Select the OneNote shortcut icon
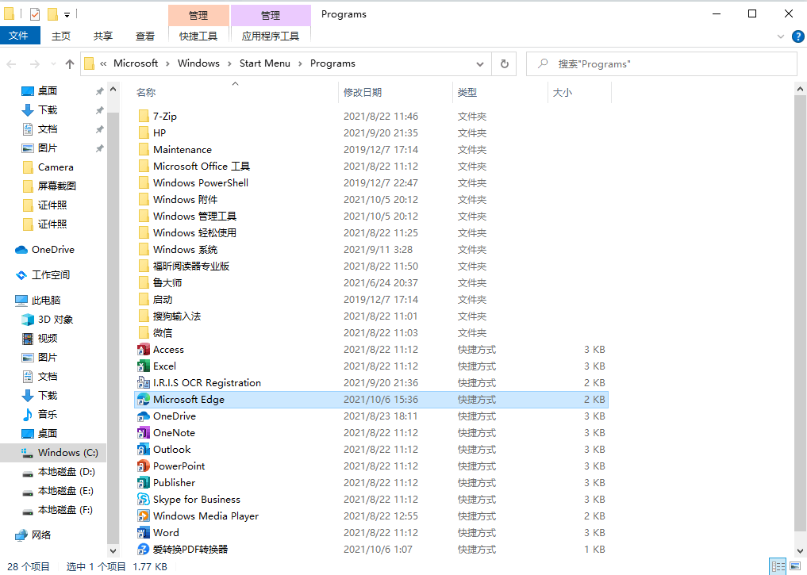The height and width of the screenshot is (575, 807). tap(144, 432)
